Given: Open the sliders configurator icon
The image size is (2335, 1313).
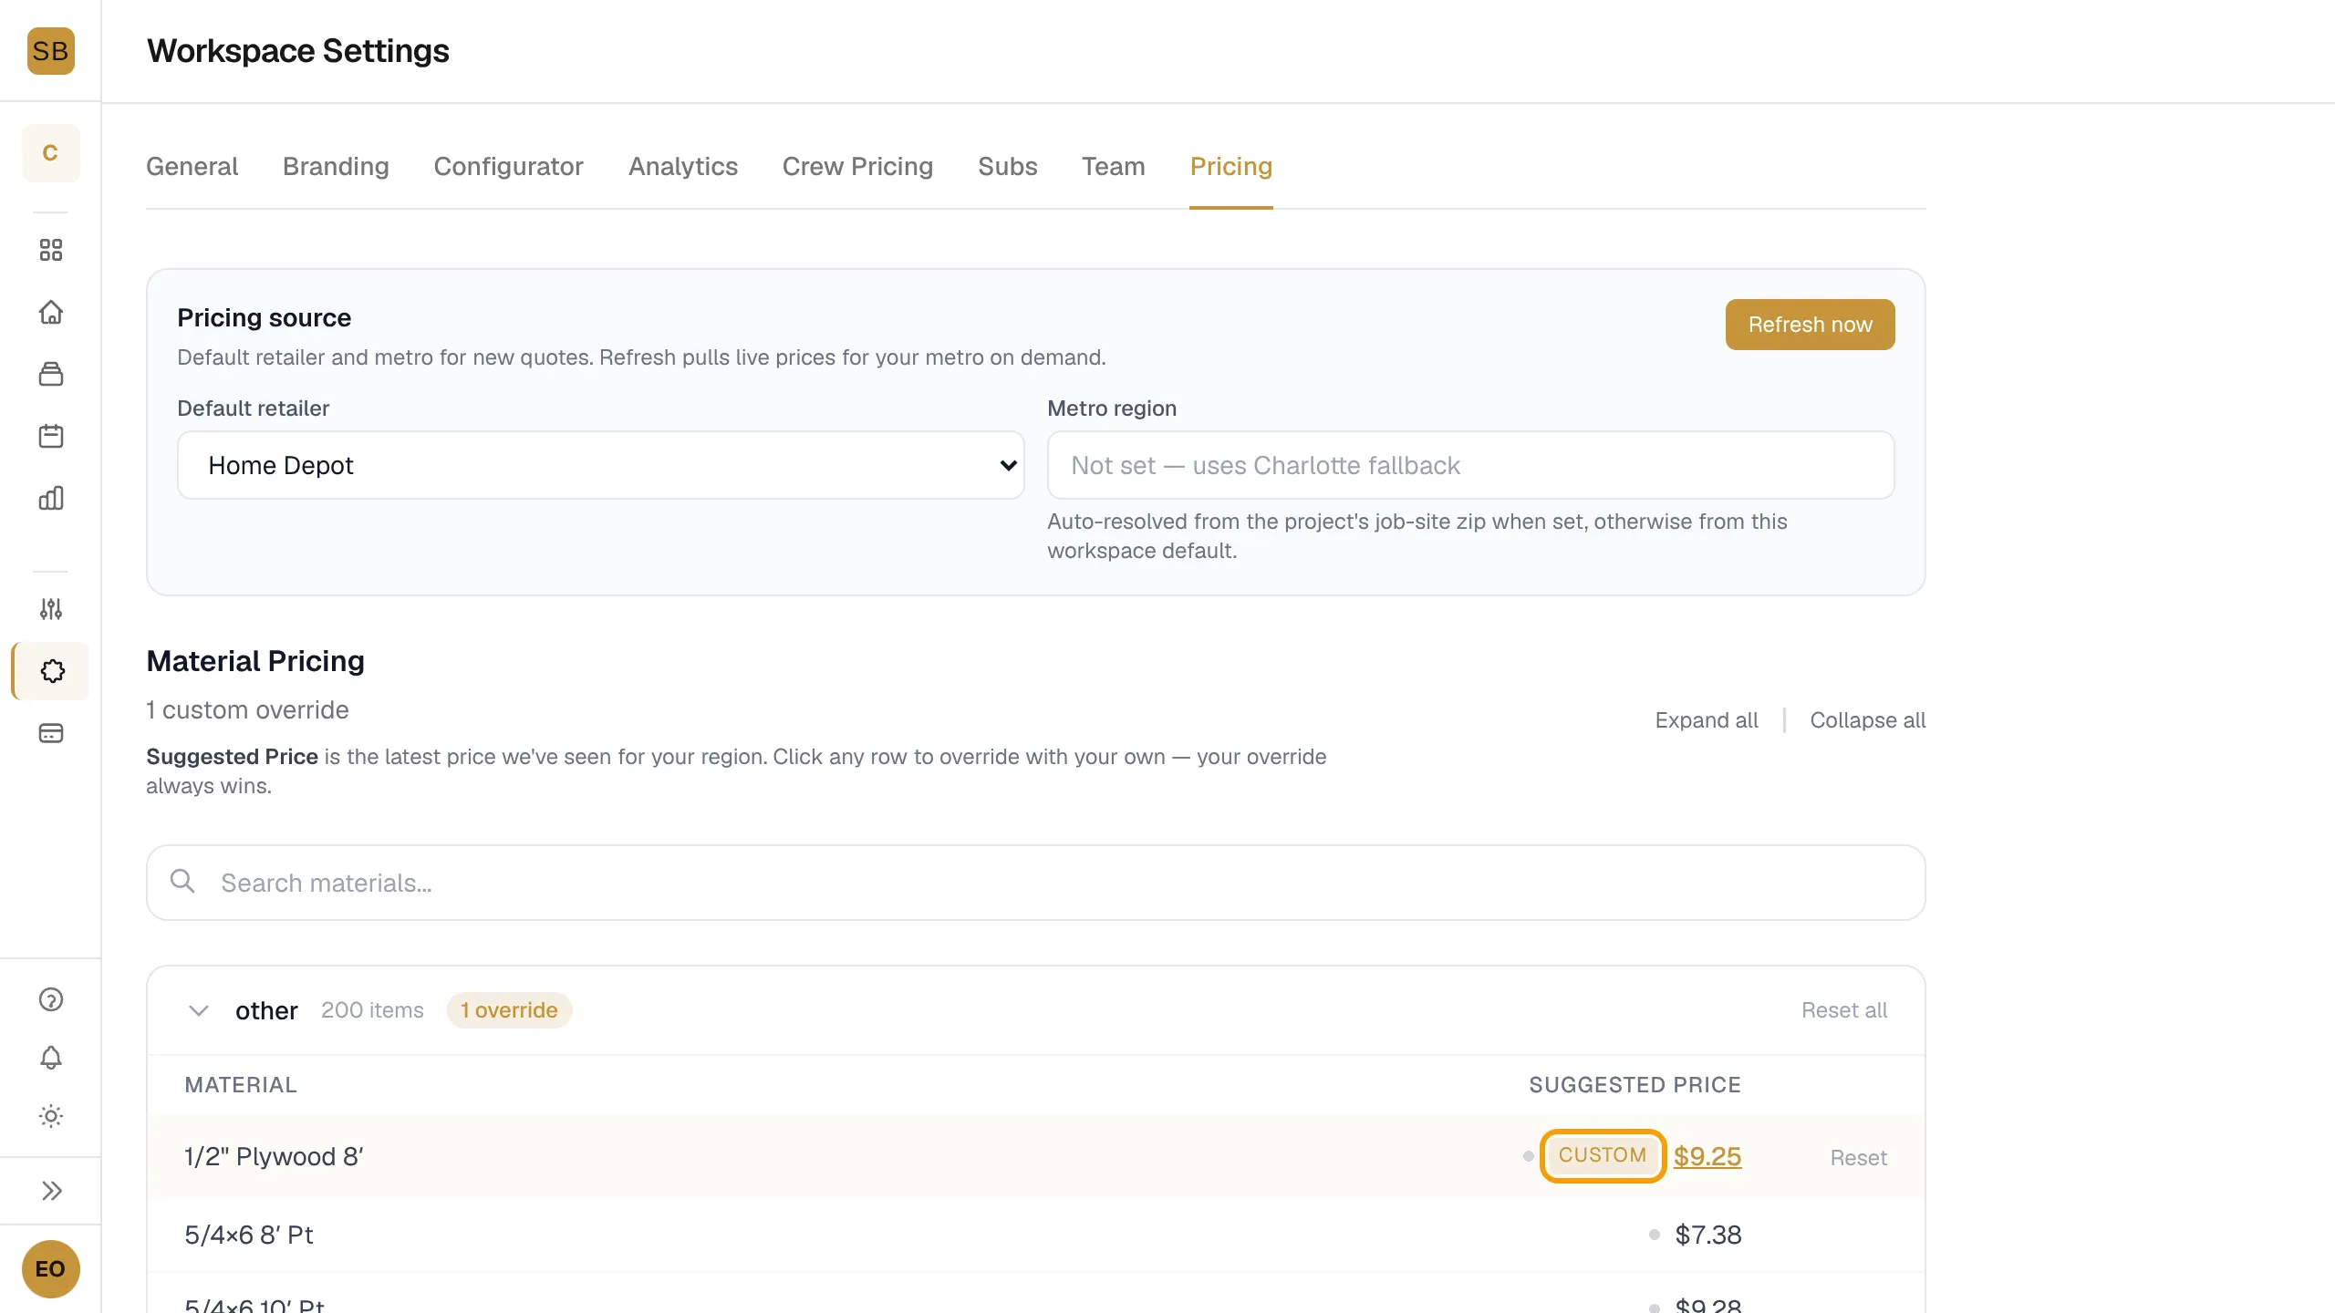Looking at the screenshot, I should [x=51, y=609].
